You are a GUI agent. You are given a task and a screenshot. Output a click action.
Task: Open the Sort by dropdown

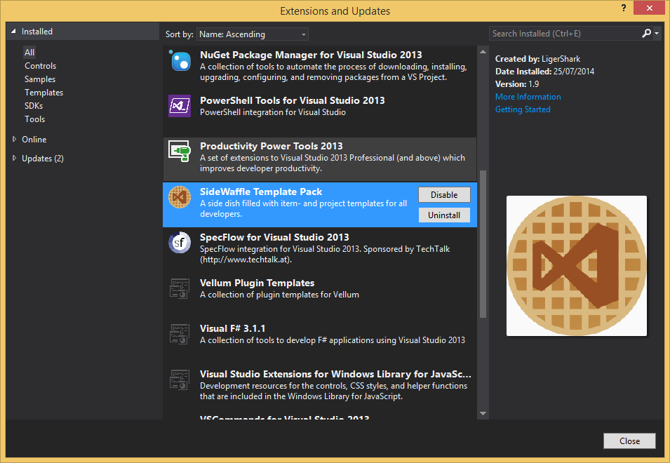(252, 34)
